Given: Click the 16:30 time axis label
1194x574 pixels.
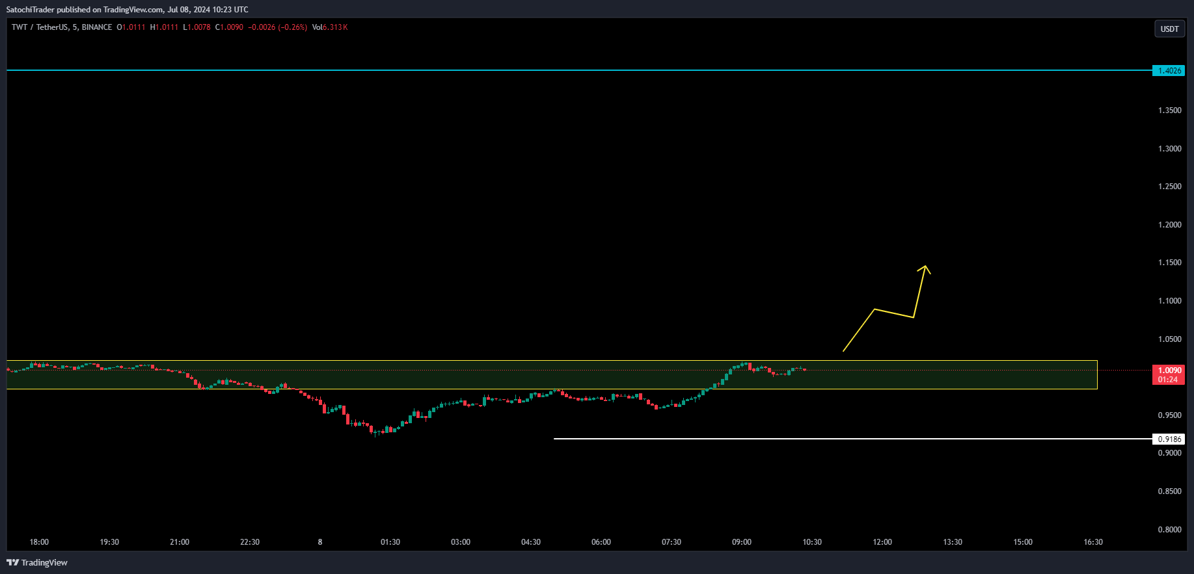Looking at the screenshot, I should (x=1093, y=542).
